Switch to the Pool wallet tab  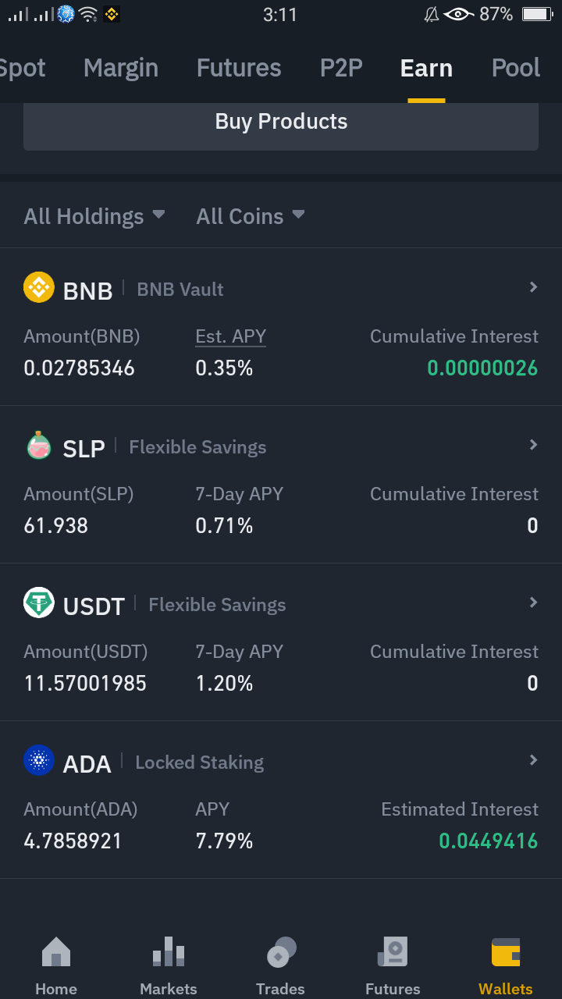pos(516,69)
